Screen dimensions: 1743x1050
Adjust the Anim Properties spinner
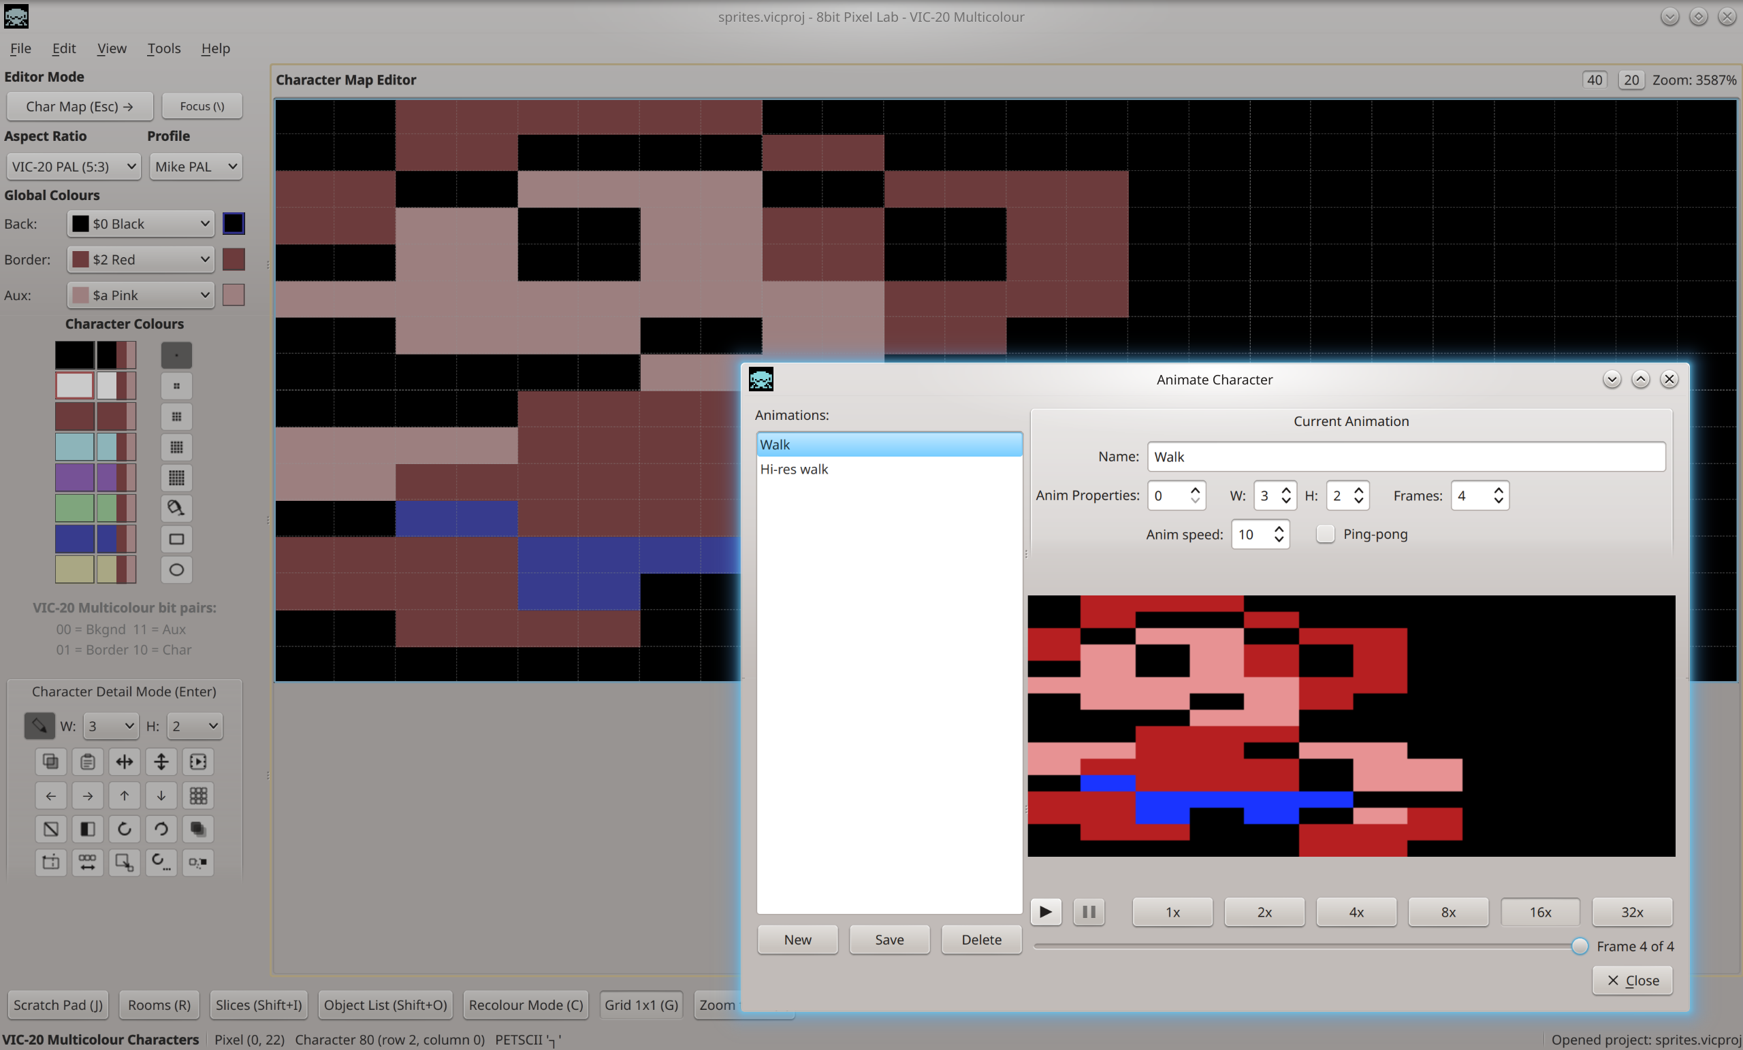tap(1177, 495)
